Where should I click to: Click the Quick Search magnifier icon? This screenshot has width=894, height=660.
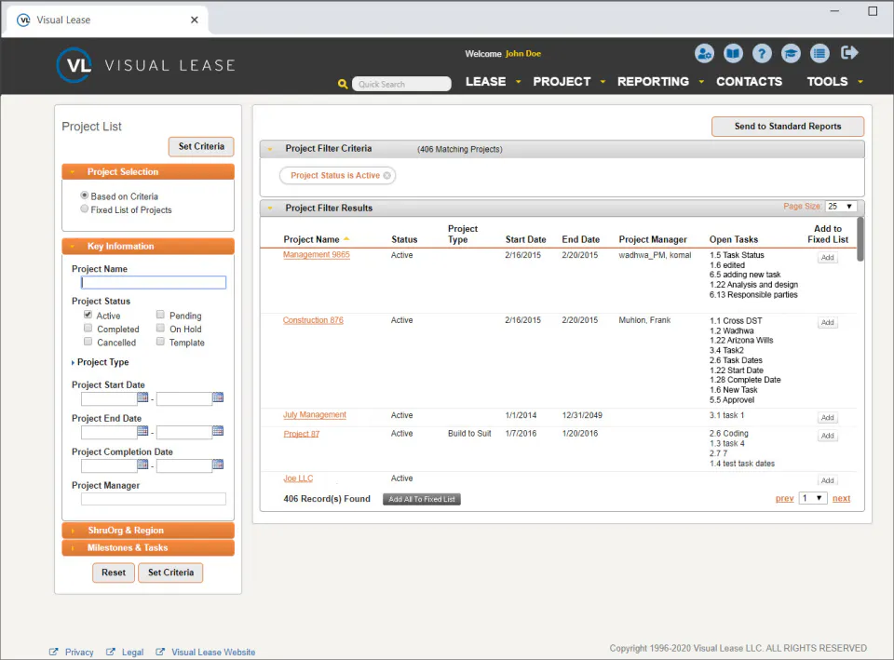tap(343, 84)
